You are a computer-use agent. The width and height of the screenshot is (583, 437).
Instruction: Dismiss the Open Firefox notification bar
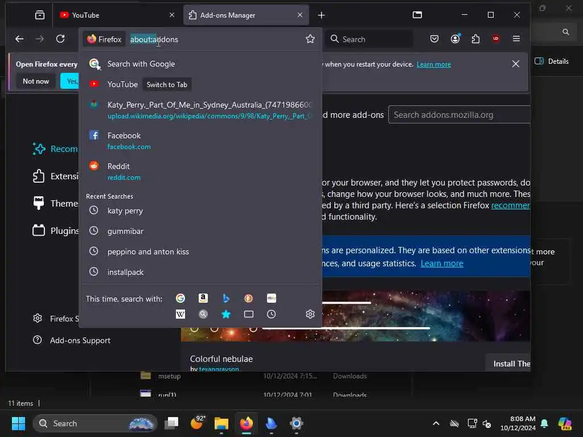tap(515, 64)
